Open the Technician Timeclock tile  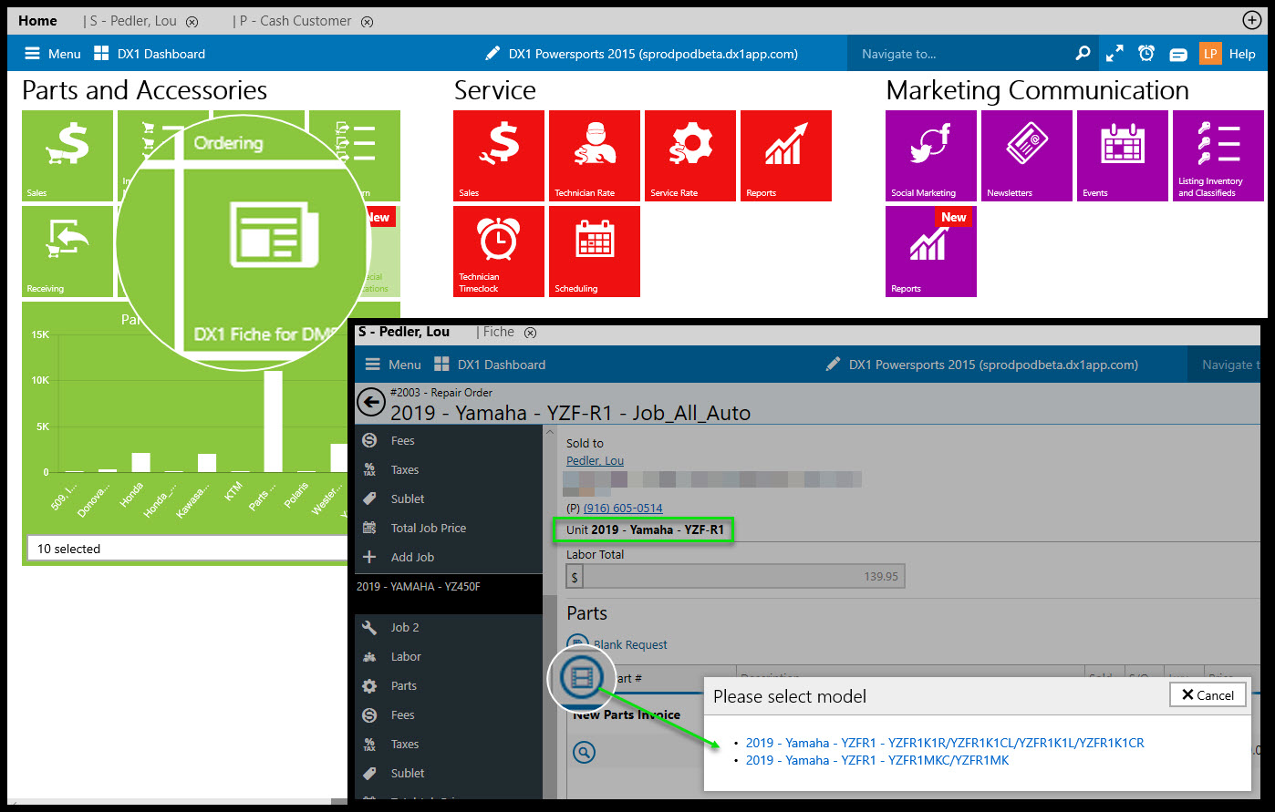pos(499,252)
